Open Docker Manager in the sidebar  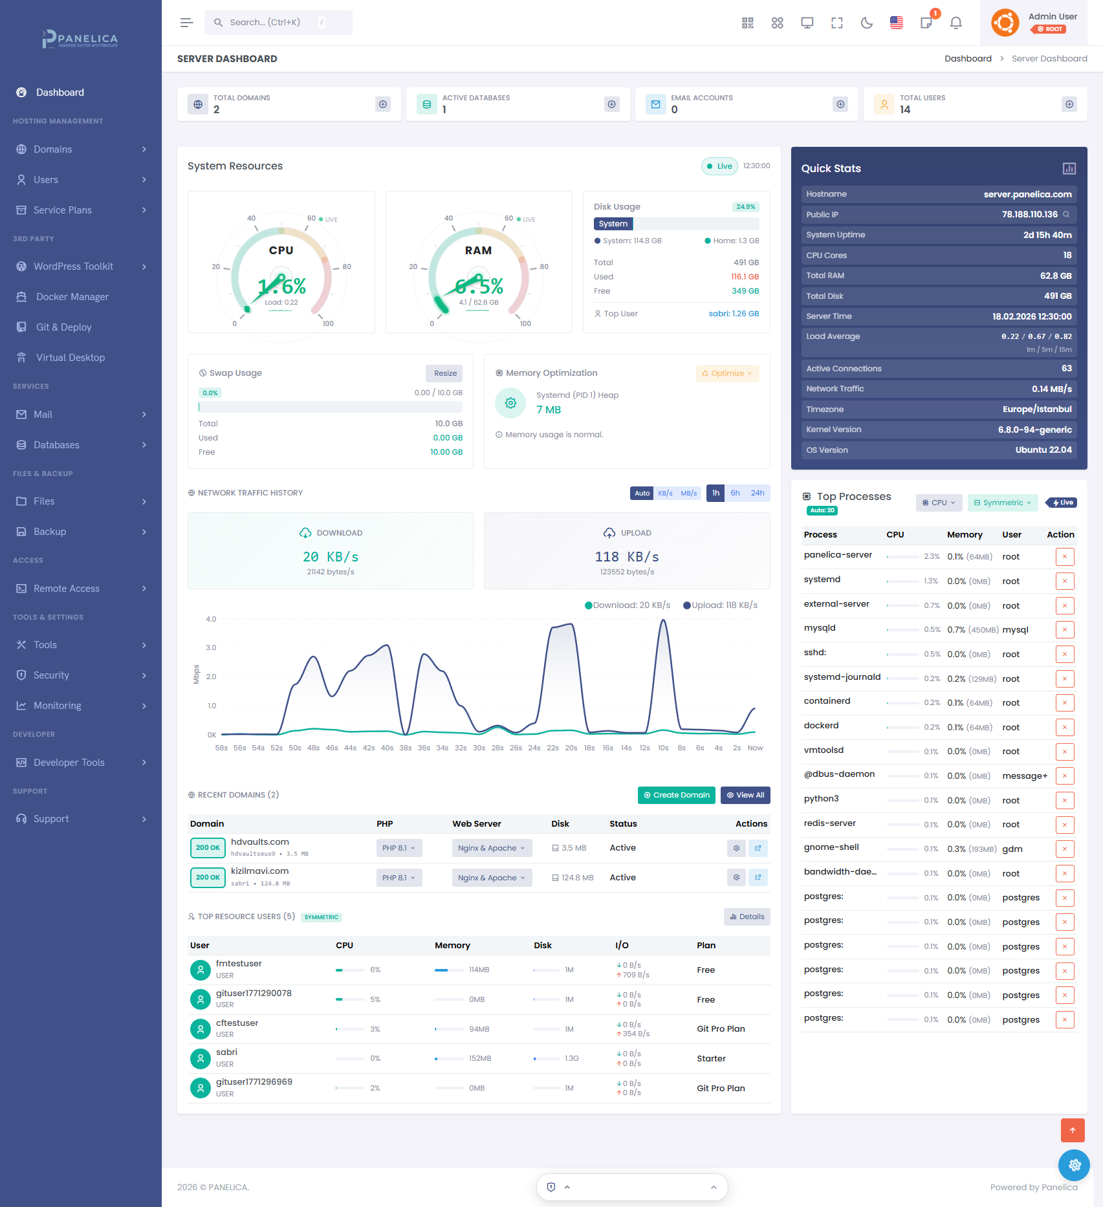pyautogui.click(x=72, y=297)
